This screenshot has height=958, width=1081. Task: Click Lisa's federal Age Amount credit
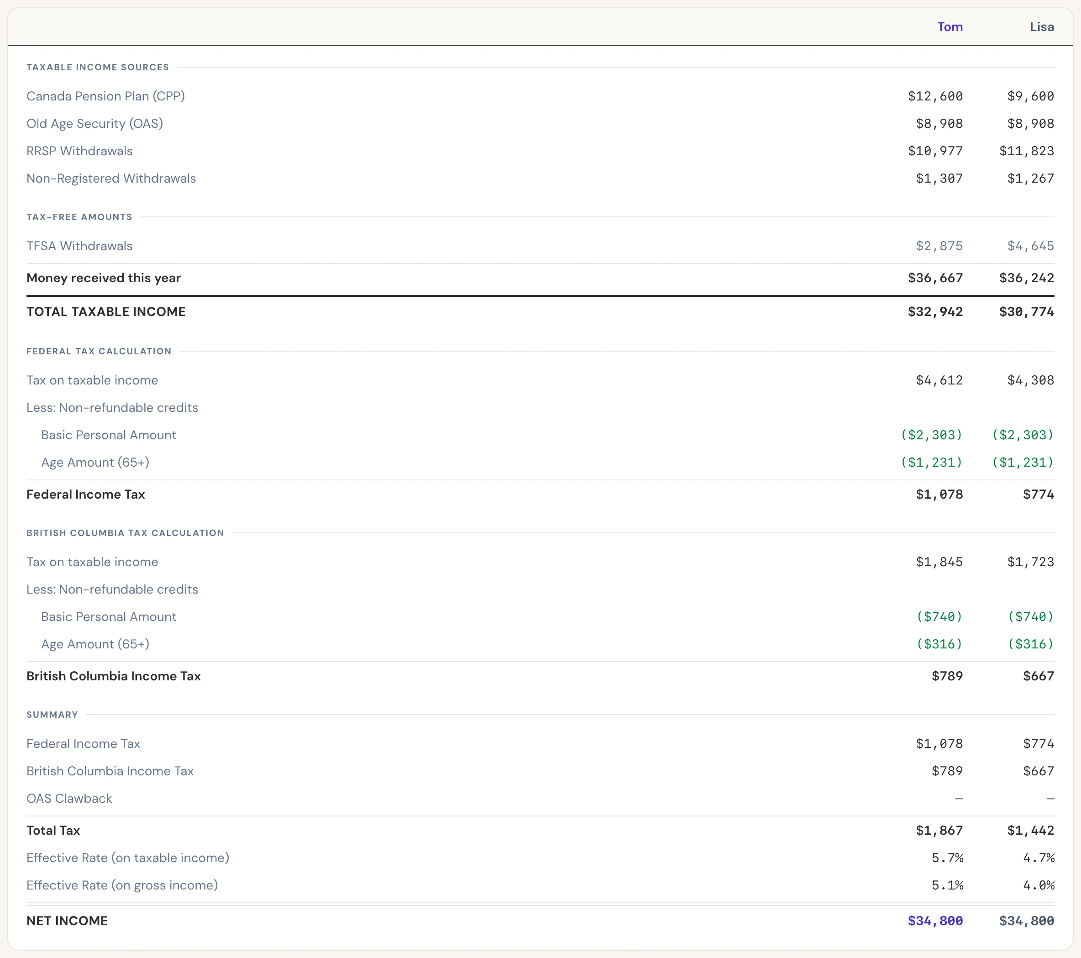pyautogui.click(x=1023, y=463)
